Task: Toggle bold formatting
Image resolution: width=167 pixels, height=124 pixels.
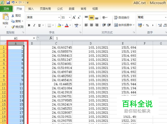Action: [29, 25]
